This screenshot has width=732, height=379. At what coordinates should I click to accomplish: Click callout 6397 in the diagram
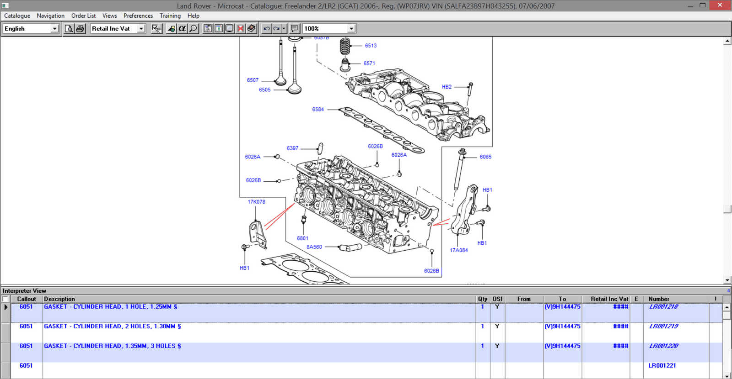coord(292,148)
